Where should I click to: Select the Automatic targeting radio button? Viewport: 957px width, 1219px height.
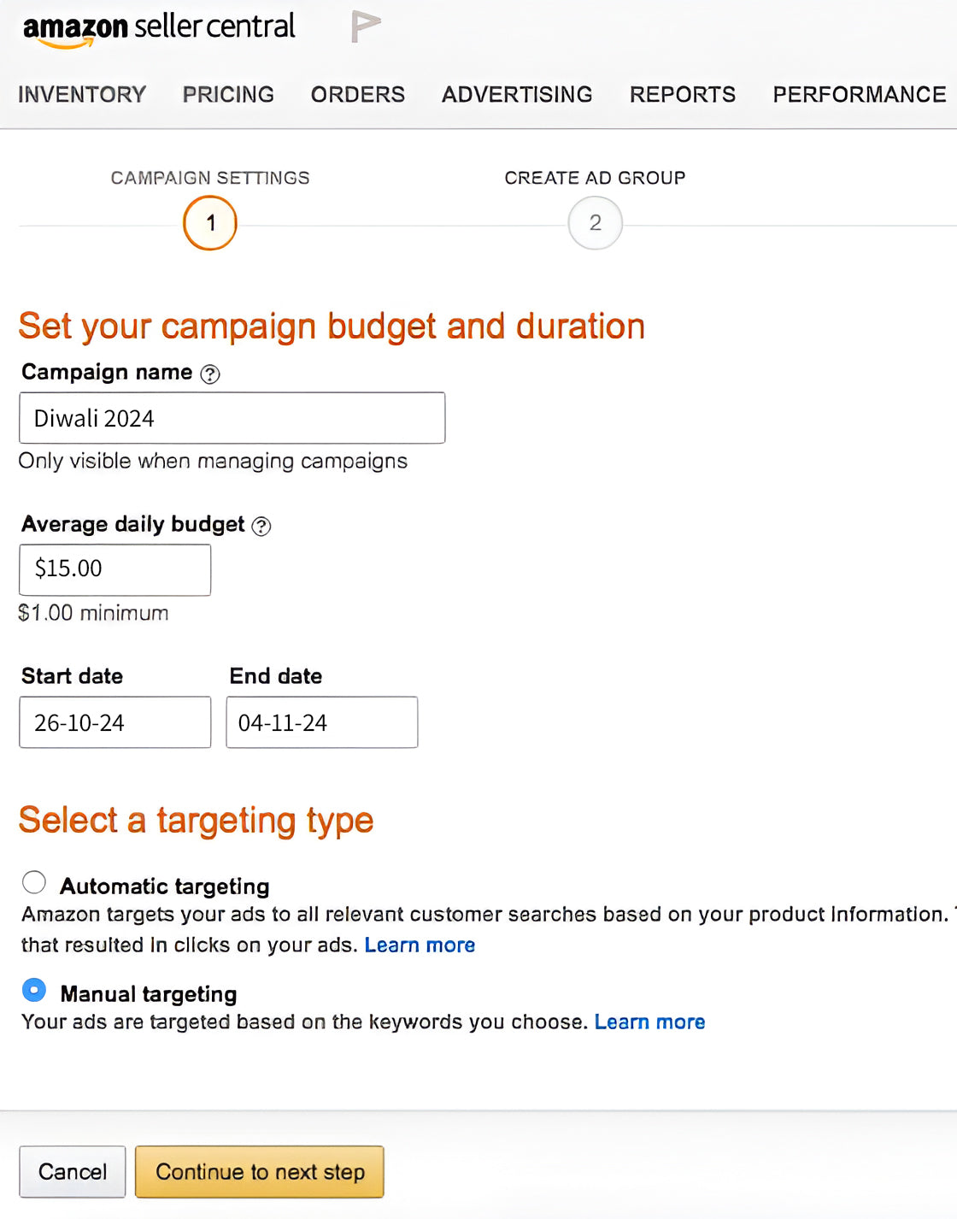coord(34,882)
